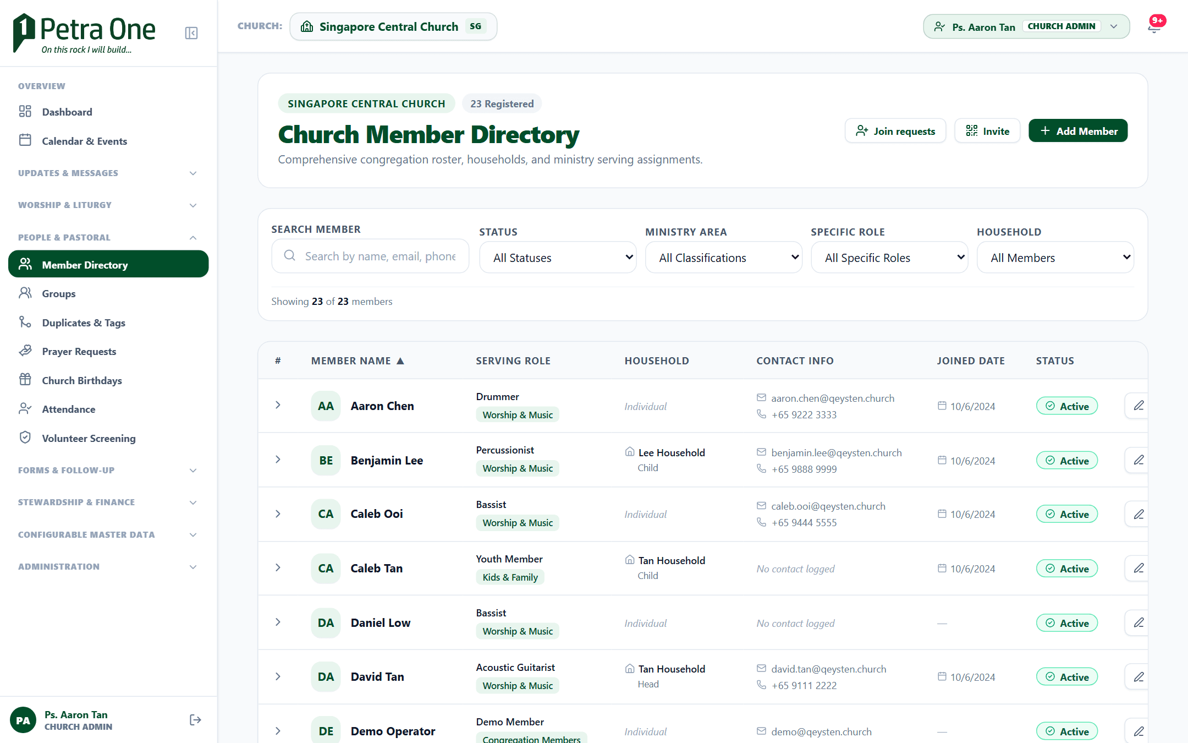The width and height of the screenshot is (1188, 743).
Task: Open the Attendance page
Action: [108, 409]
